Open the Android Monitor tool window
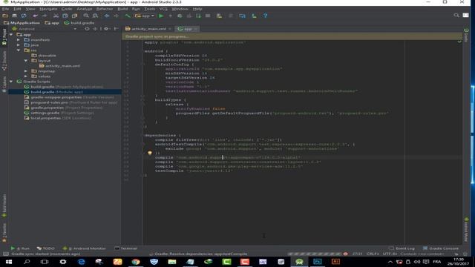475x267 pixels. point(84,248)
